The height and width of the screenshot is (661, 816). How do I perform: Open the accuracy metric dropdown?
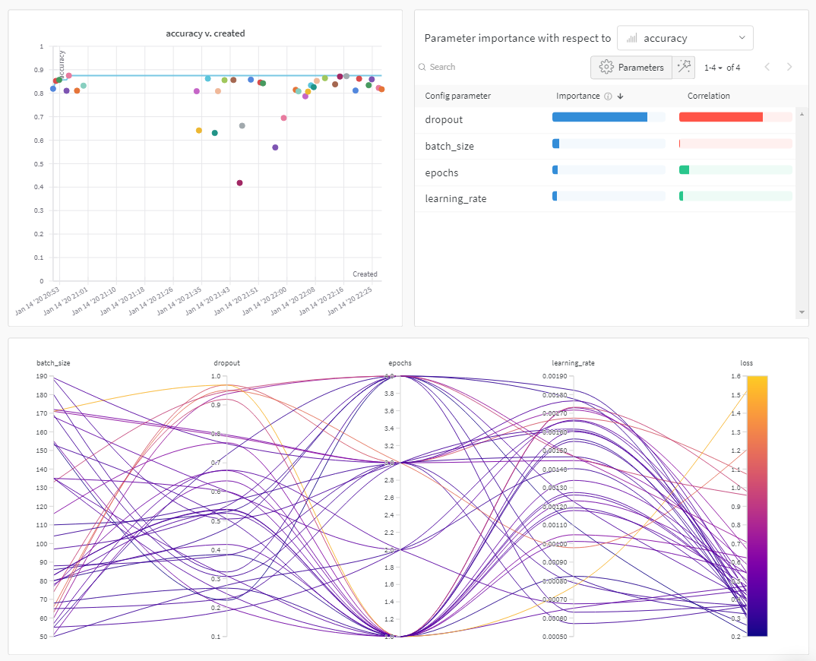click(685, 38)
